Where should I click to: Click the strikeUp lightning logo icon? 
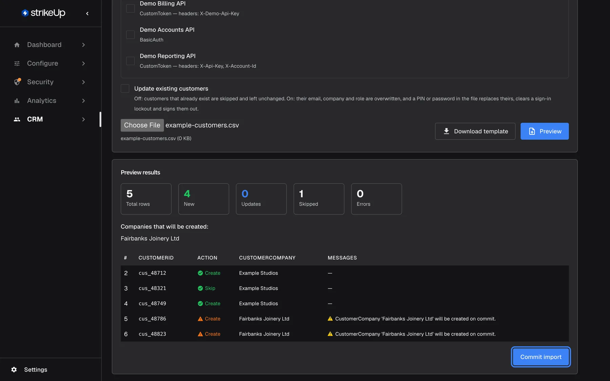coord(25,13)
